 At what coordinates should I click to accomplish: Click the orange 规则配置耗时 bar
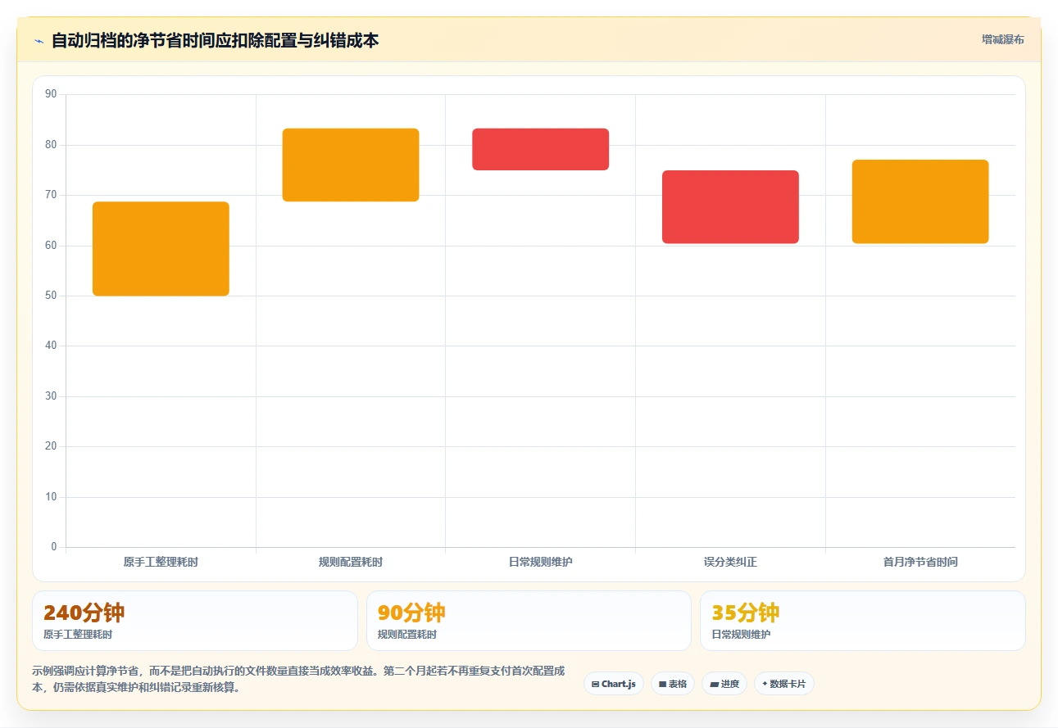[x=351, y=165]
